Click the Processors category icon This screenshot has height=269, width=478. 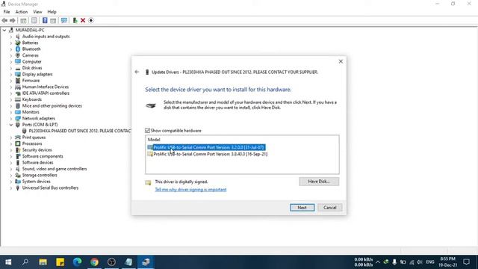[x=18, y=143]
